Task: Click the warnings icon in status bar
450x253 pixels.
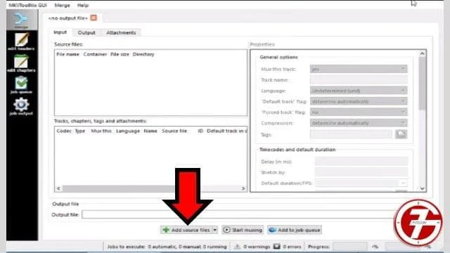Action: click(238, 247)
